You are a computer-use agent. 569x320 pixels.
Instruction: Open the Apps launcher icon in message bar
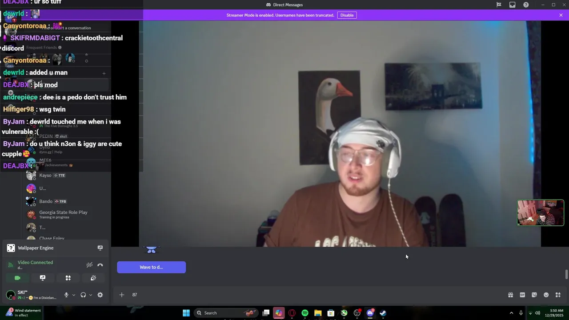[558, 295]
